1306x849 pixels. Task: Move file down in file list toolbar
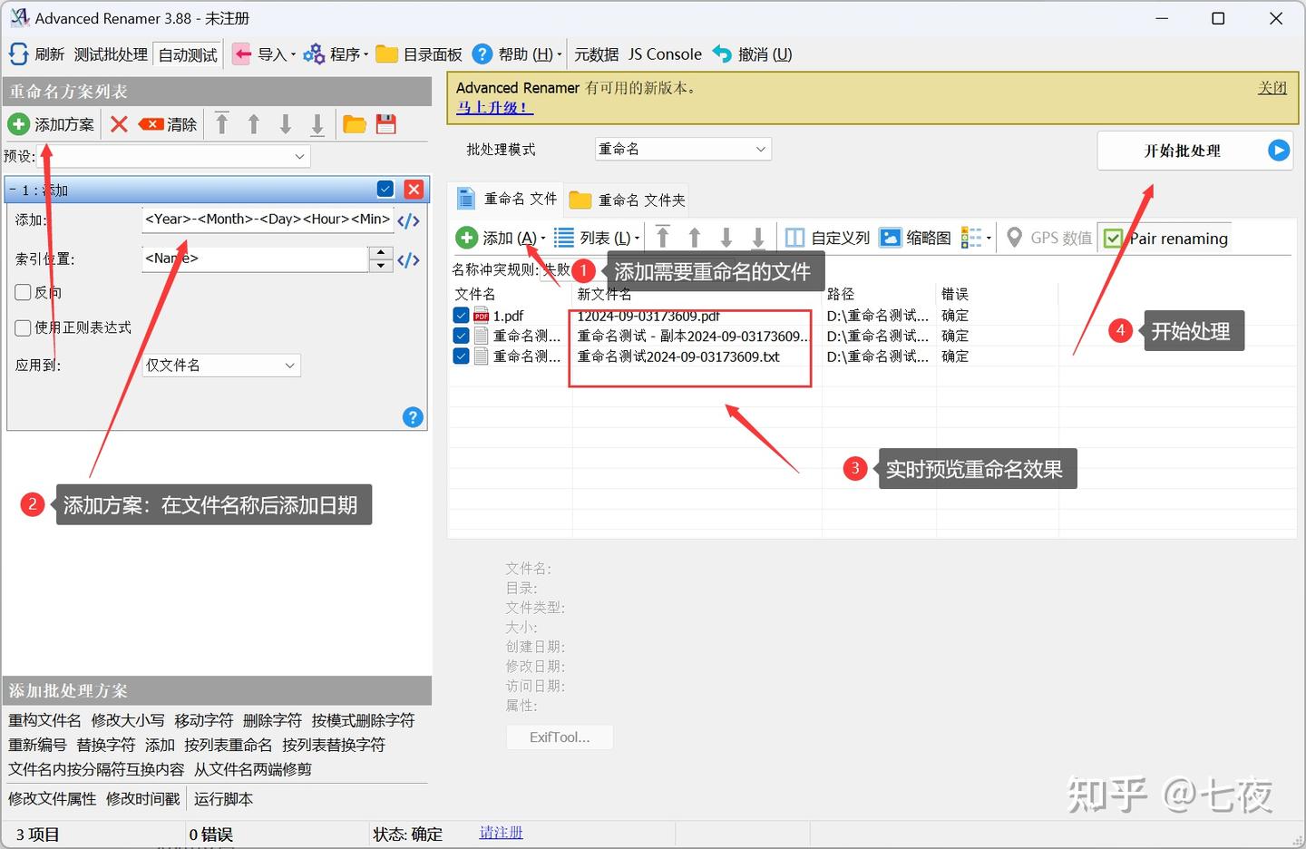coord(726,238)
